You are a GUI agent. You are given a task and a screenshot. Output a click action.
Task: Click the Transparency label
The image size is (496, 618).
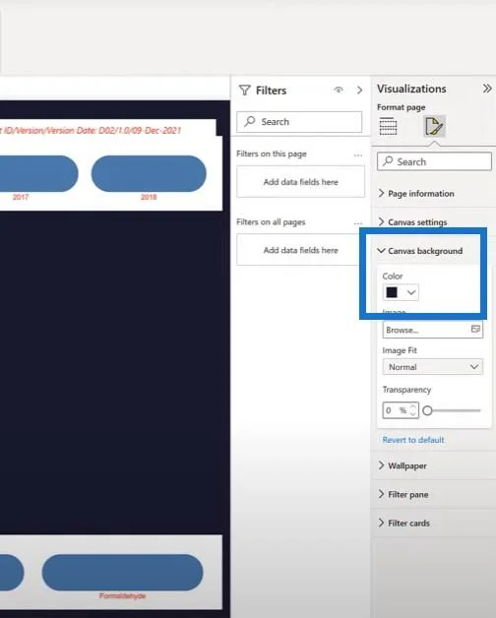pyautogui.click(x=406, y=390)
